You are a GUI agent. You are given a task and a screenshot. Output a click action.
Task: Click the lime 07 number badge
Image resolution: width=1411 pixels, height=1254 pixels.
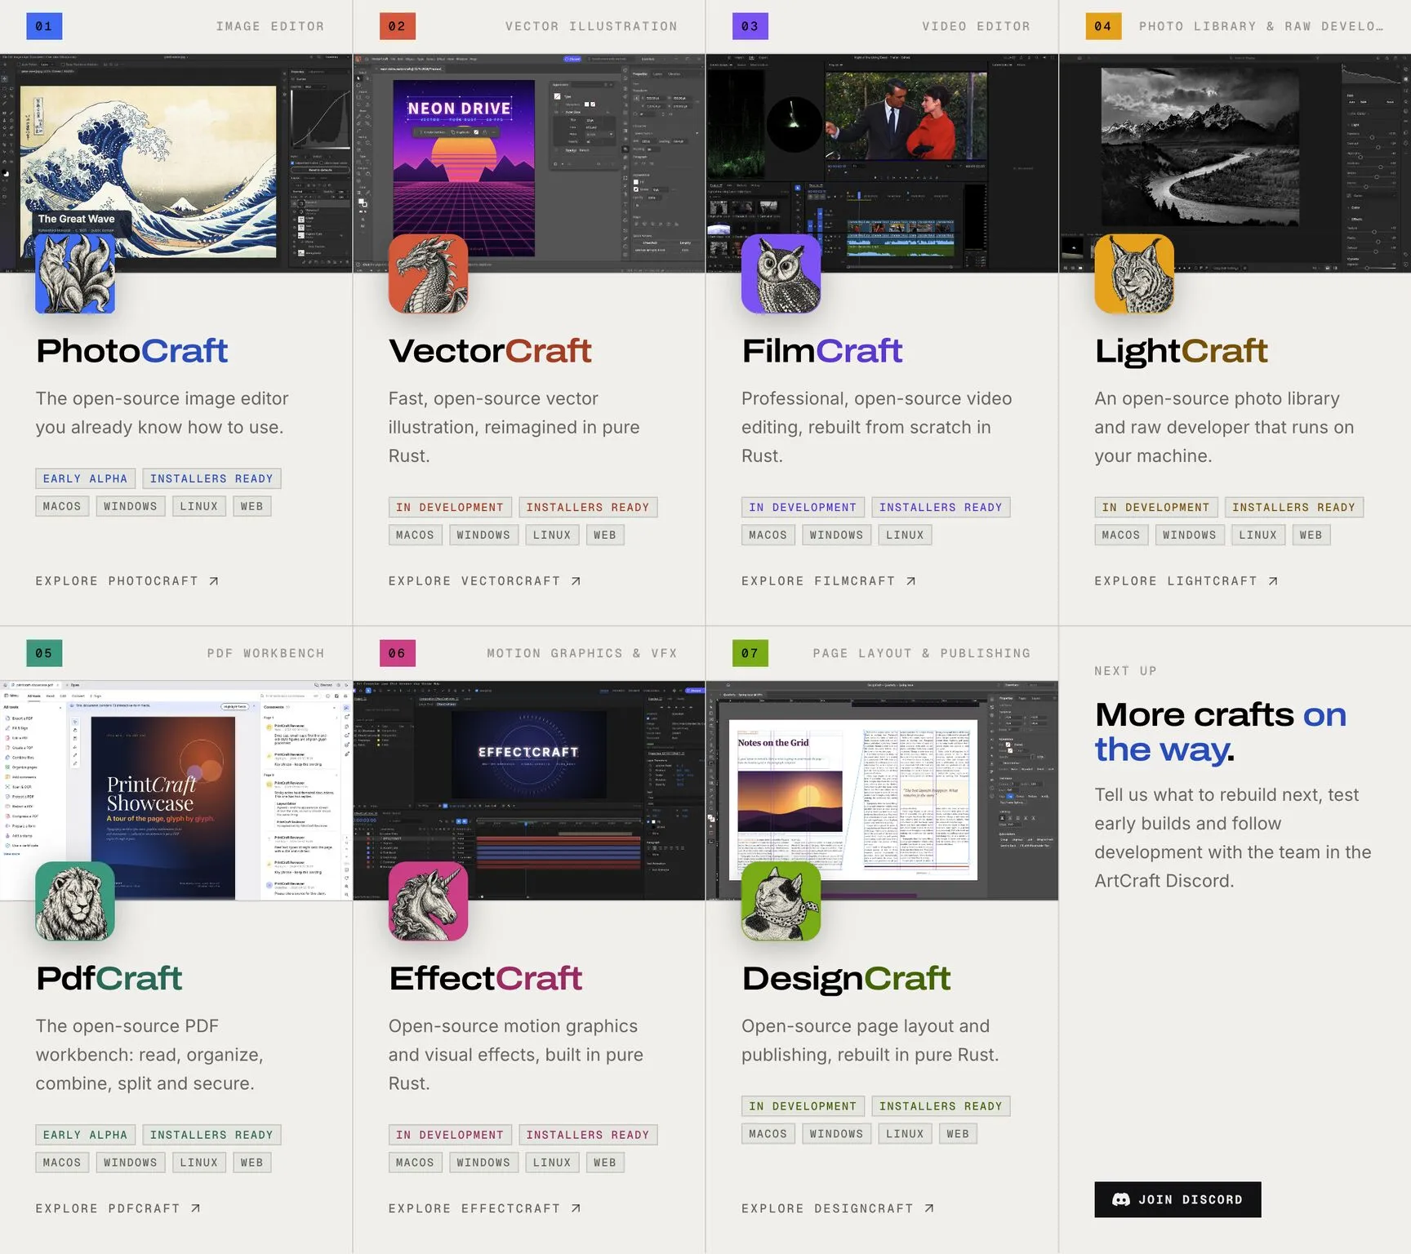[x=750, y=653]
